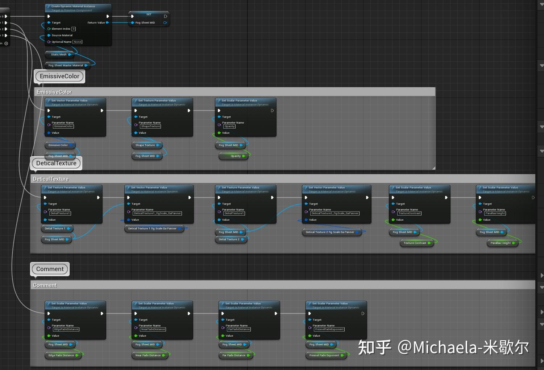
Task: Click the resize handle of the EmissiveColor comment box
Action: (x=433, y=167)
